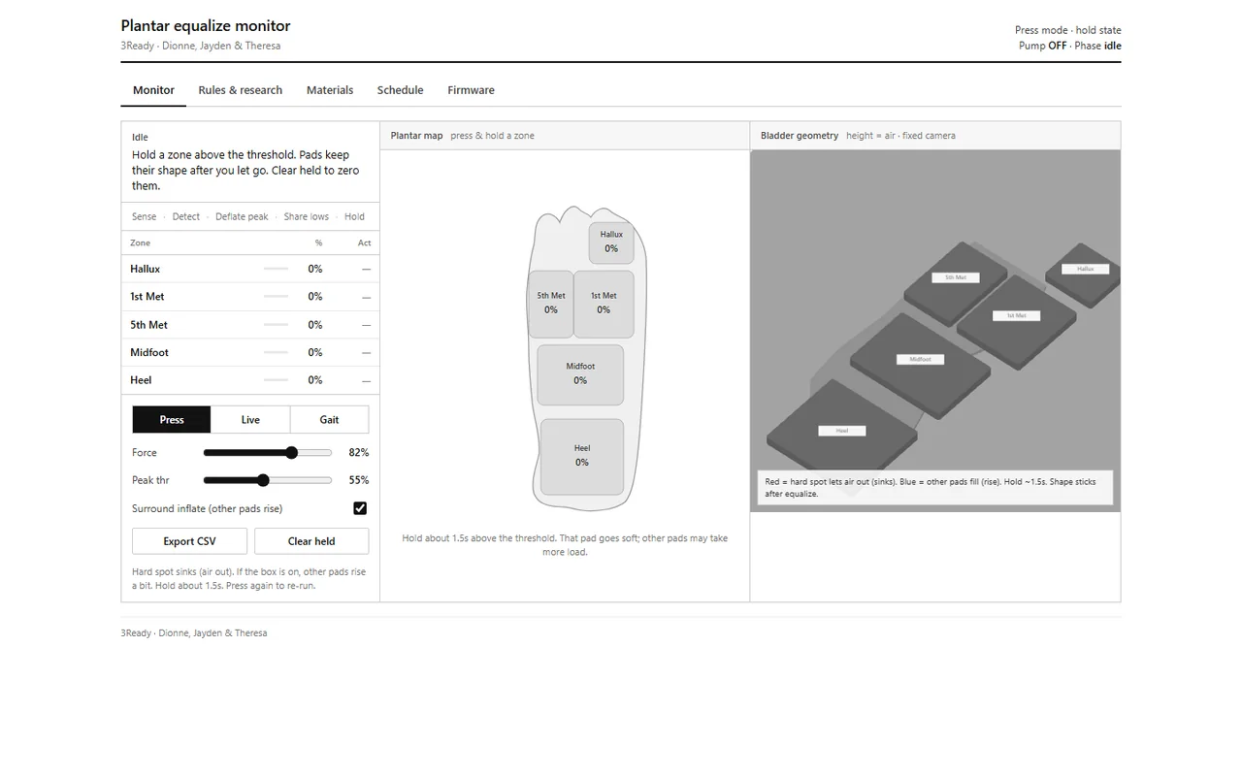Image resolution: width=1242 pixels, height=776 pixels.
Task: Click the Pump OFF status text
Action: click(x=1042, y=46)
